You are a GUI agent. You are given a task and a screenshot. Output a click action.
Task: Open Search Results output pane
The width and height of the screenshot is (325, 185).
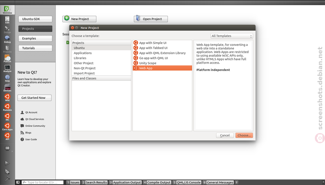point(94,182)
